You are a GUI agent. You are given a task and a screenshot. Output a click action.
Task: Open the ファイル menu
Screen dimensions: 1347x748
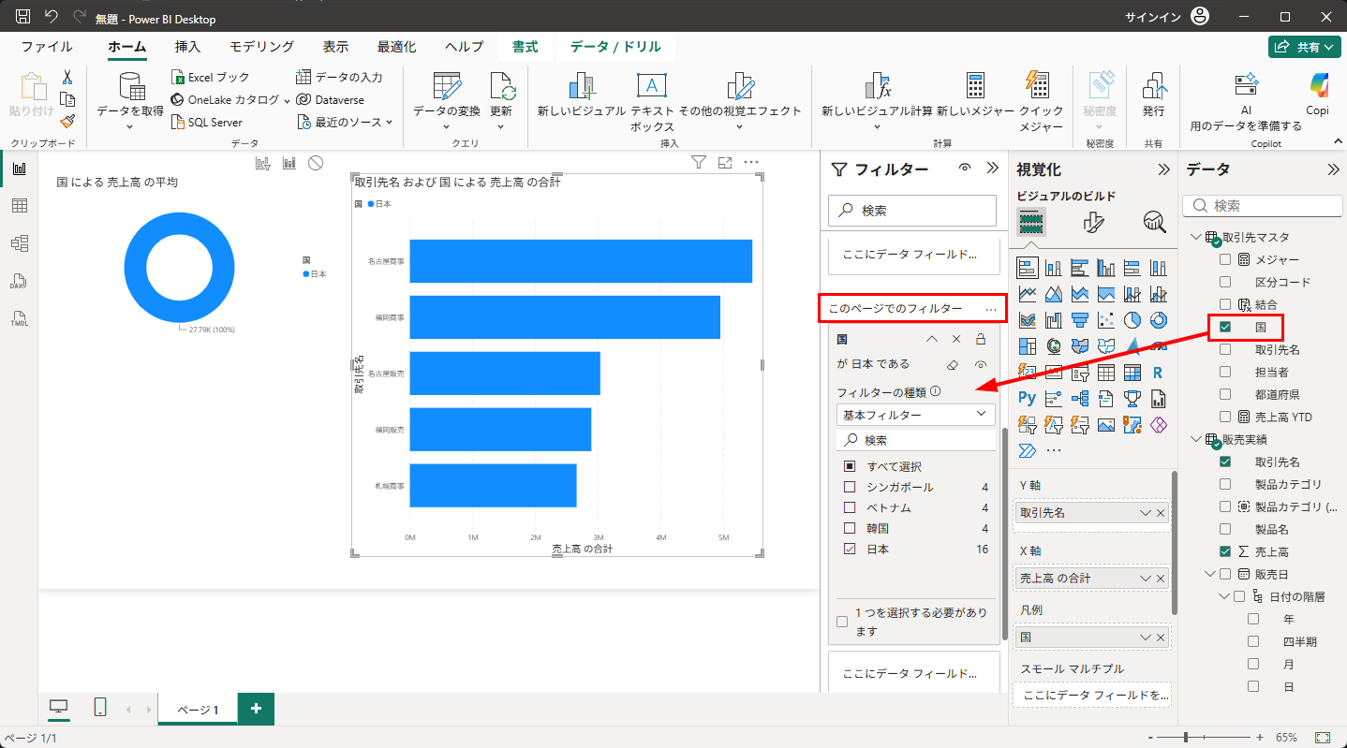coord(47,47)
